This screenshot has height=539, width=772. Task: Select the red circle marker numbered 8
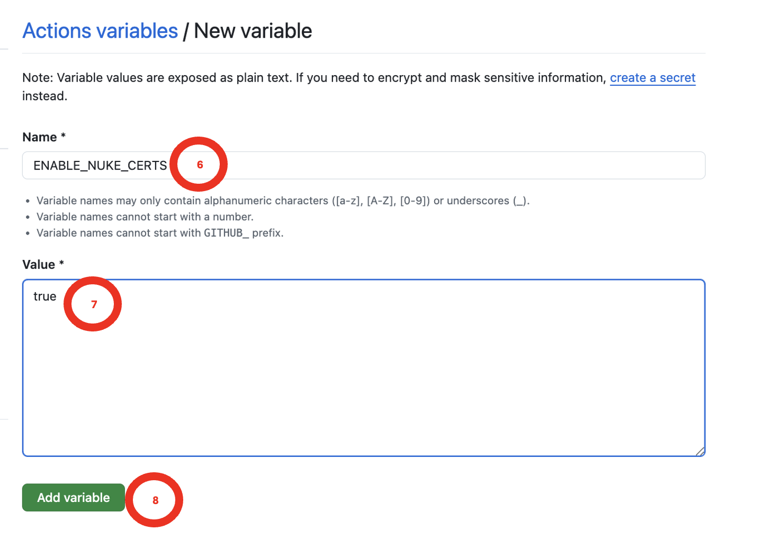(x=155, y=500)
